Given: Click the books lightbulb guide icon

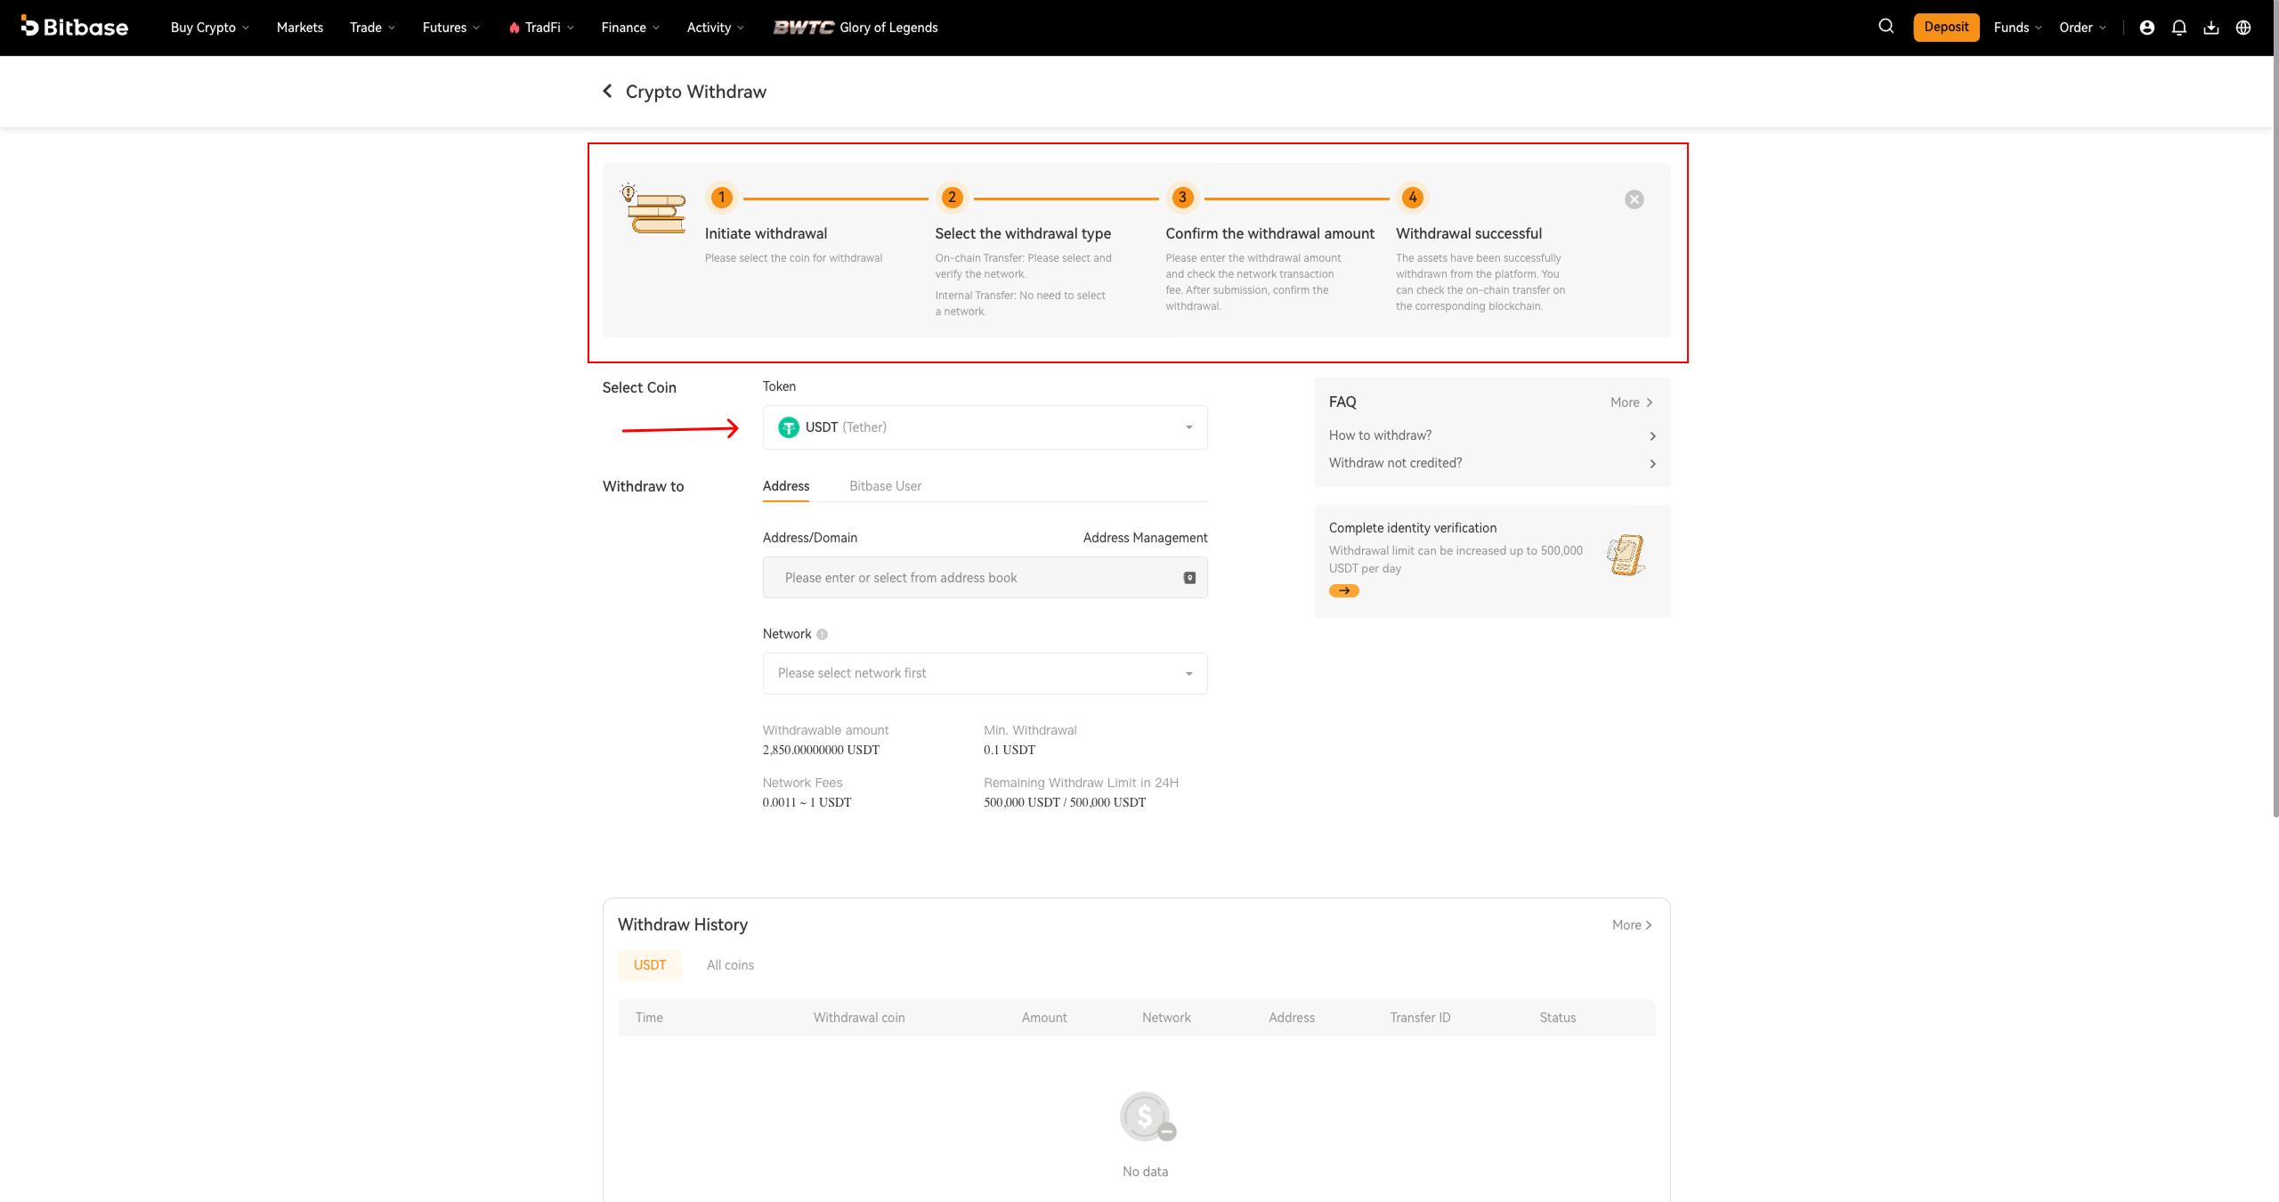Looking at the screenshot, I should click(x=653, y=208).
